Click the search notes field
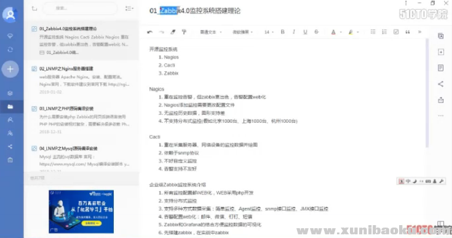The image size is (452, 238). click(80, 9)
